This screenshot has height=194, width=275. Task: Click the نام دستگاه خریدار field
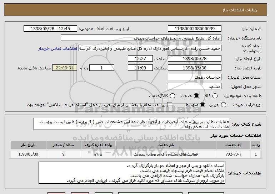141,38
